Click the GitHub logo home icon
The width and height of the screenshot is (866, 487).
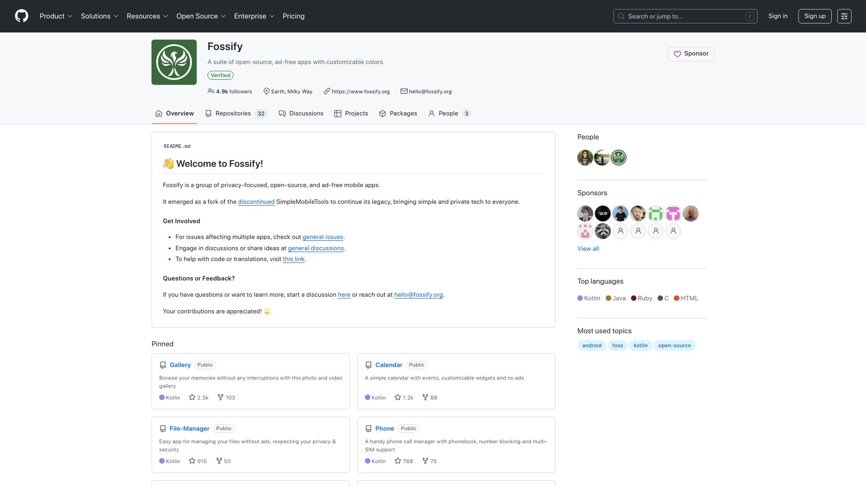pyautogui.click(x=22, y=16)
